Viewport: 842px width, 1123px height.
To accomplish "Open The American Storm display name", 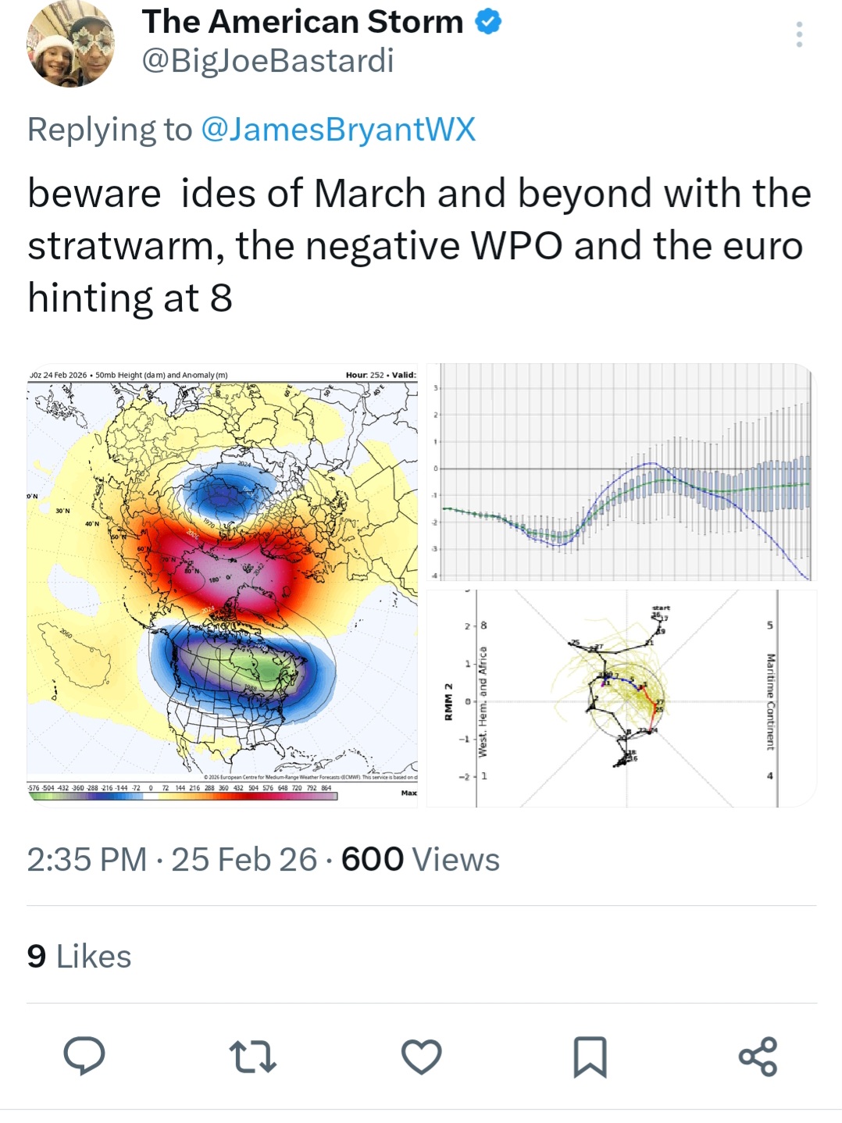I will (303, 23).
